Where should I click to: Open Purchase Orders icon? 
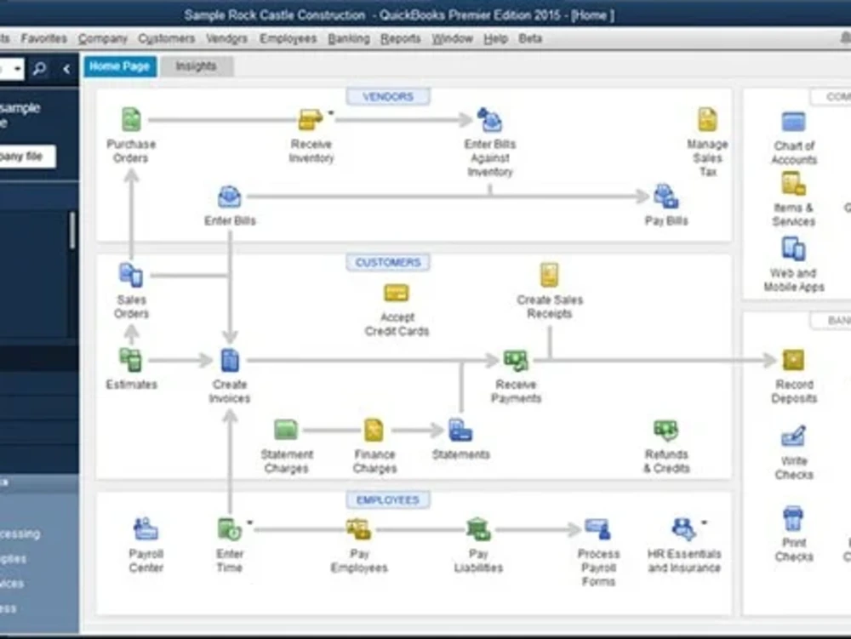pos(131,120)
